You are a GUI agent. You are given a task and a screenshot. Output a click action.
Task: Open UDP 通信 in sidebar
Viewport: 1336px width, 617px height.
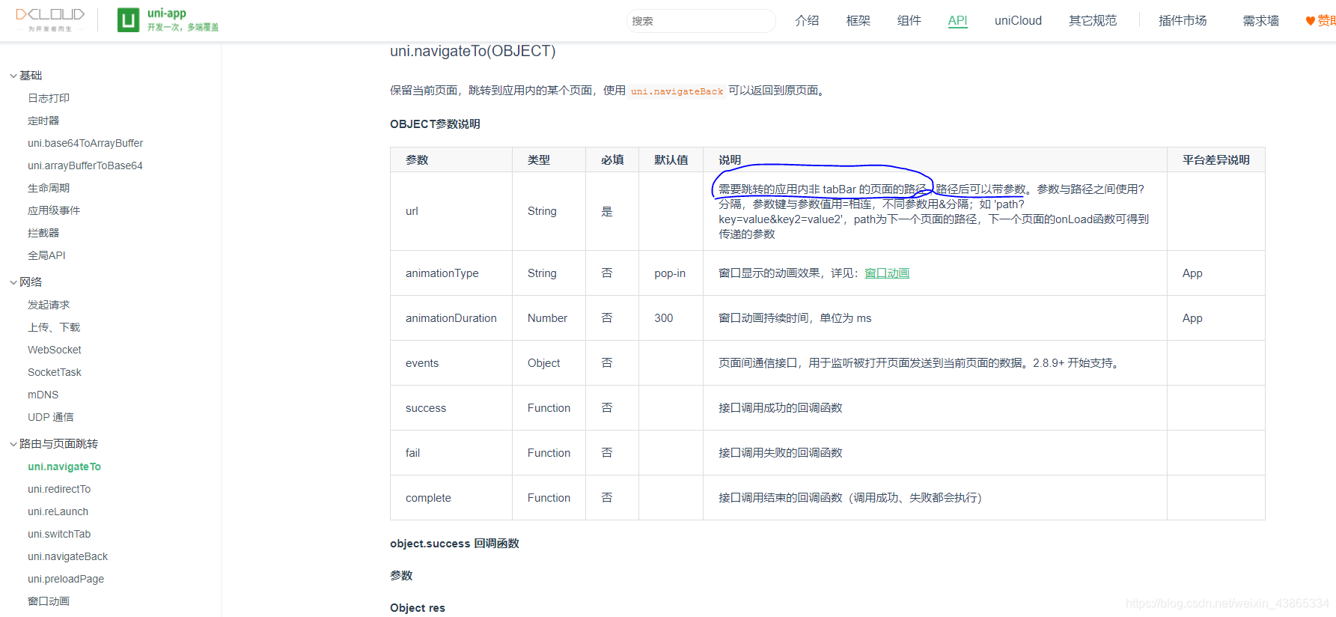[x=51, y=417]
